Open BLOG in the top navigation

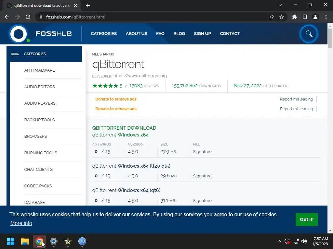point(179,34)
